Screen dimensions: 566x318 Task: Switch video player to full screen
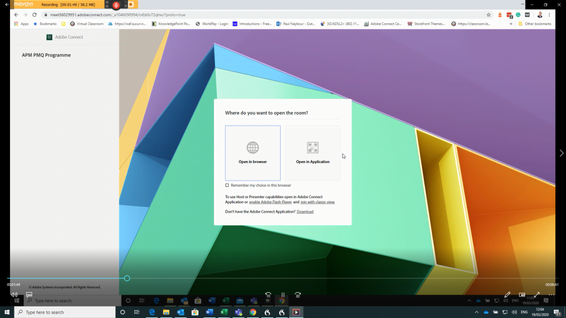[x=536, y=295]
